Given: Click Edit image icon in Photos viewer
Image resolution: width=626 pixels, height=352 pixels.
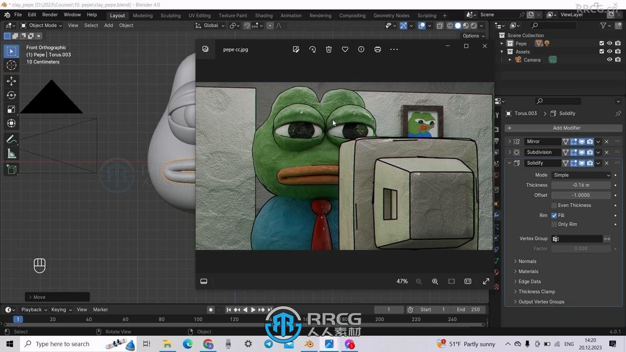Looking at the screenshot, I should pos(296,49).
